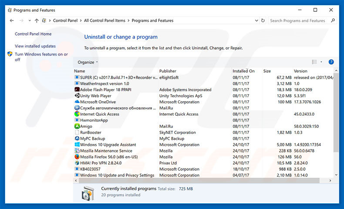This screenshot has width=344, height=209.
Task: Sort list by the Publisher column header
Action: (x=168, y=71)
